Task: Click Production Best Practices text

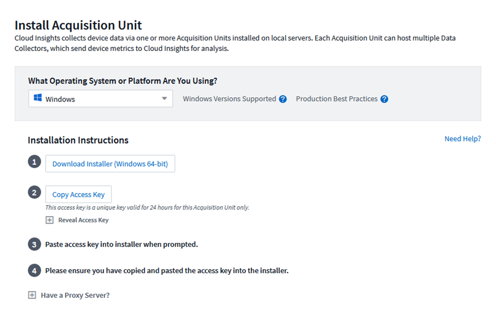Action: [x=337, y=99]
